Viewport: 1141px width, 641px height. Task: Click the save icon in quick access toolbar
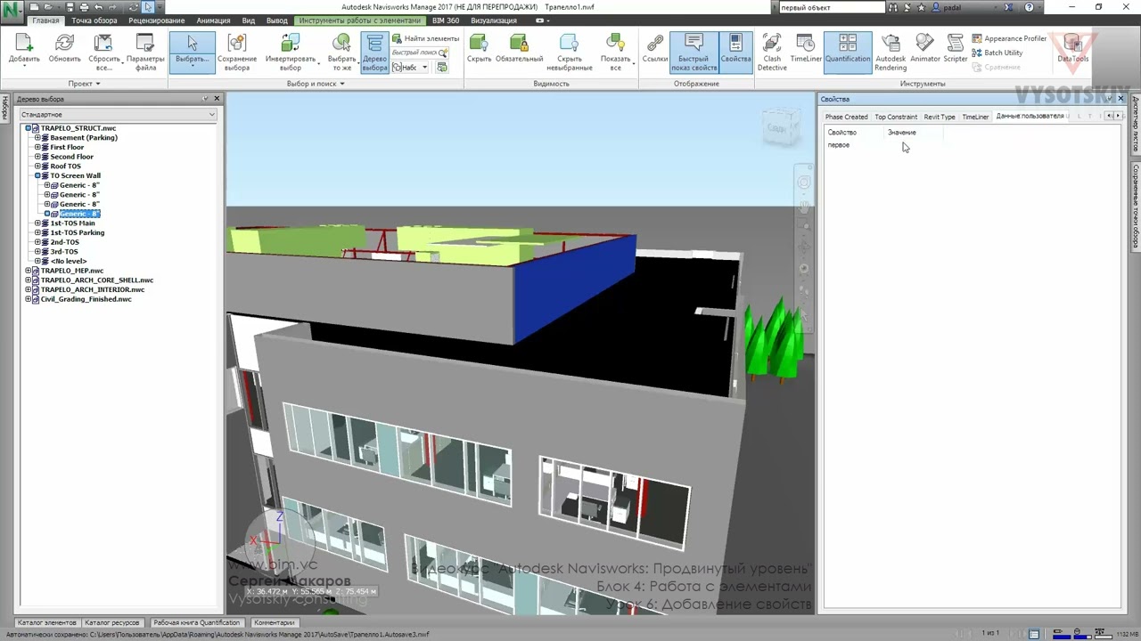pos(71,7)
